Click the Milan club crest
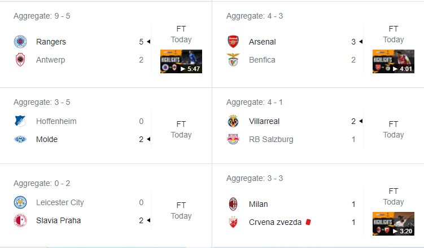Screen dimensions: 424x248 coord(233,204)
